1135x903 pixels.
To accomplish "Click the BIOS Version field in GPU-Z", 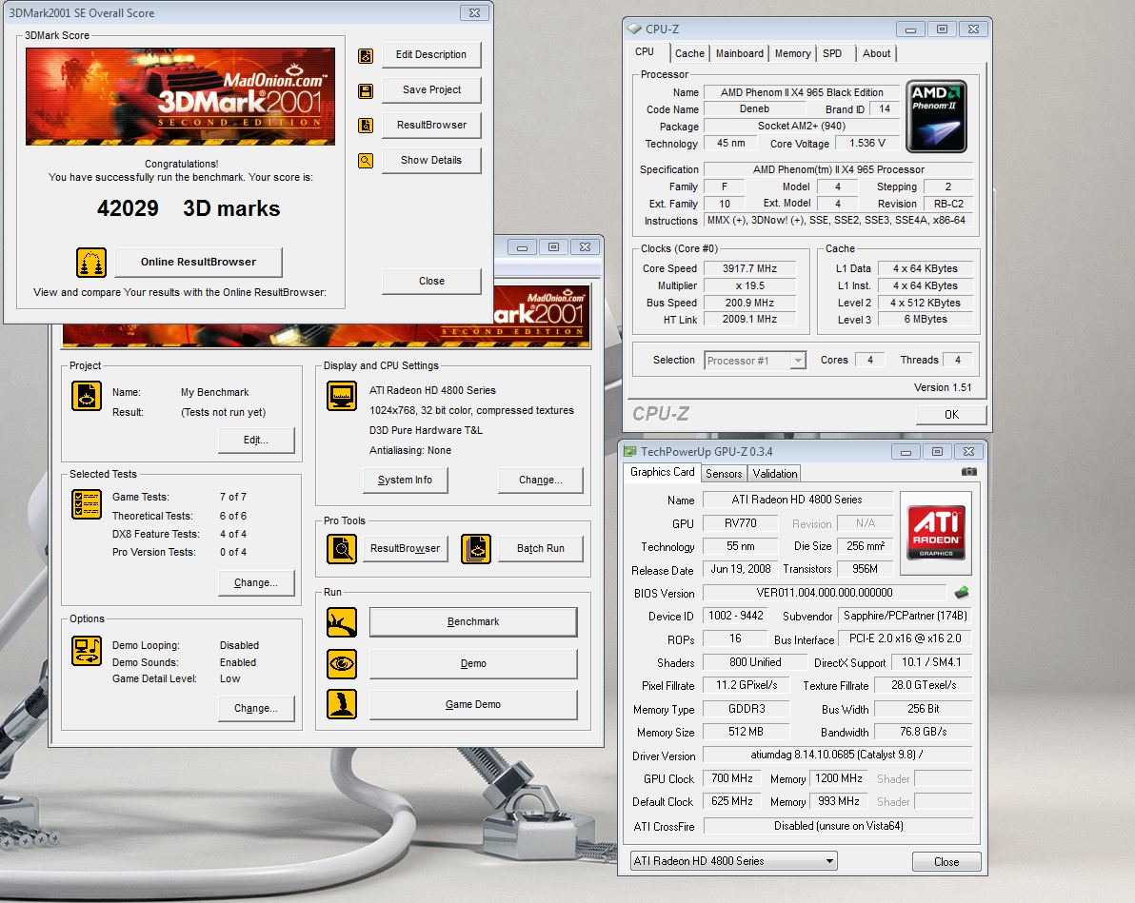I will pos(825,593).
